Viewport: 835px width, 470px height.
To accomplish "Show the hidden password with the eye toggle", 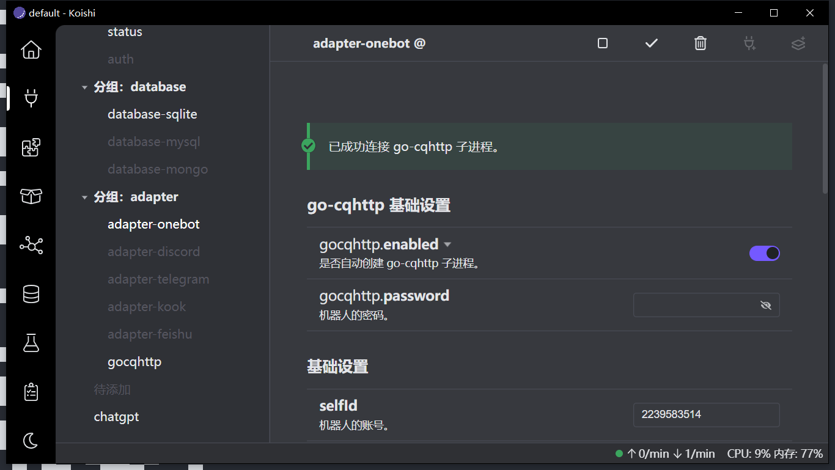I will click(x=766, y=304).
